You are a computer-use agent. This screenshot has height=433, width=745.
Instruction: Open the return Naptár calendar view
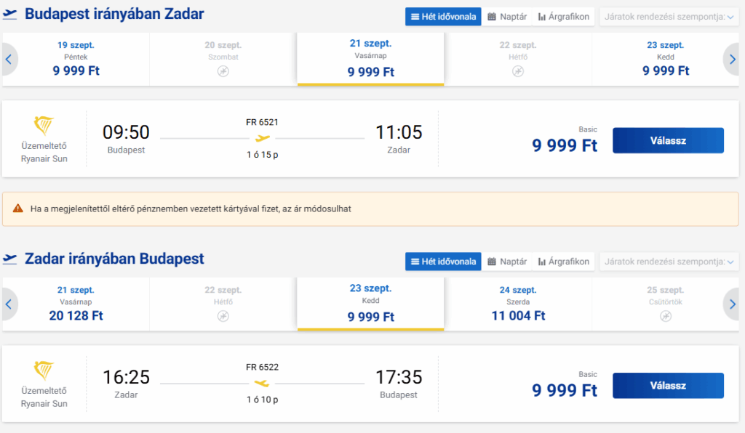pos(507,262)
